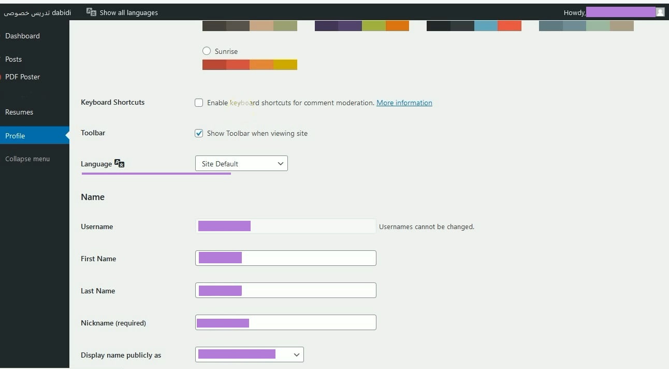Enable keyboard shortcuts for comment moderation
The width and height of the screenshot is (669, 369).
[199, 103]
